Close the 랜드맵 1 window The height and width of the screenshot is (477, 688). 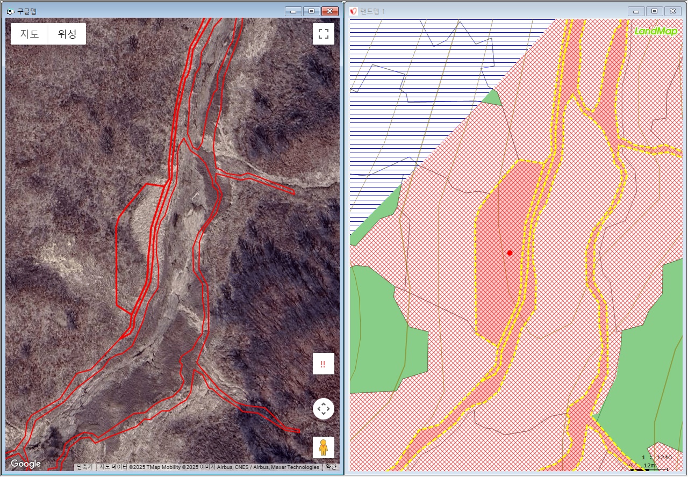[672, 11]
